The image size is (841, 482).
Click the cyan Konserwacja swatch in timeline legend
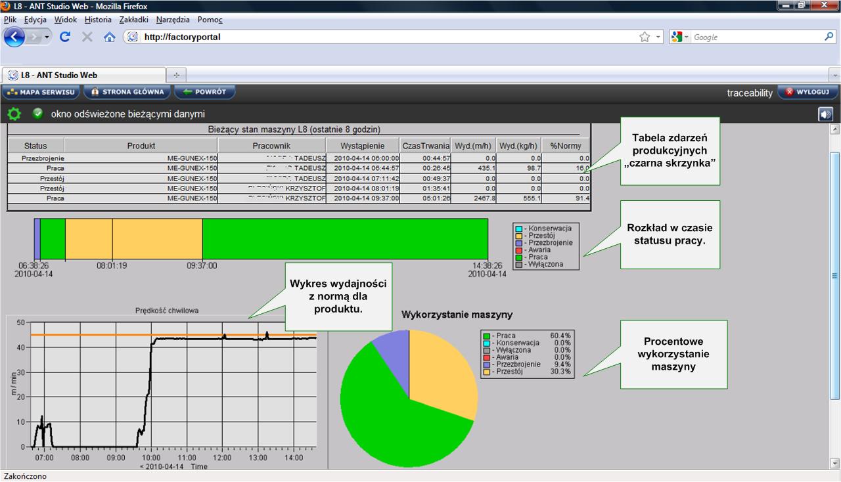point(518,229)
